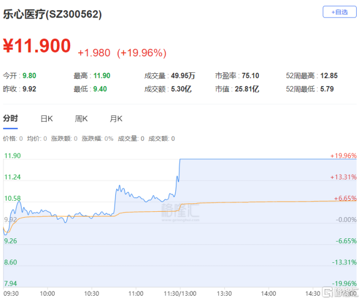Click the 市盈率 75.10 figure
This screenshot has width=362, height=301.
[250, 75]
